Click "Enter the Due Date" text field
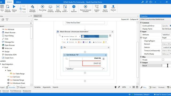This screenshot has height=96, width=171. 85,23
